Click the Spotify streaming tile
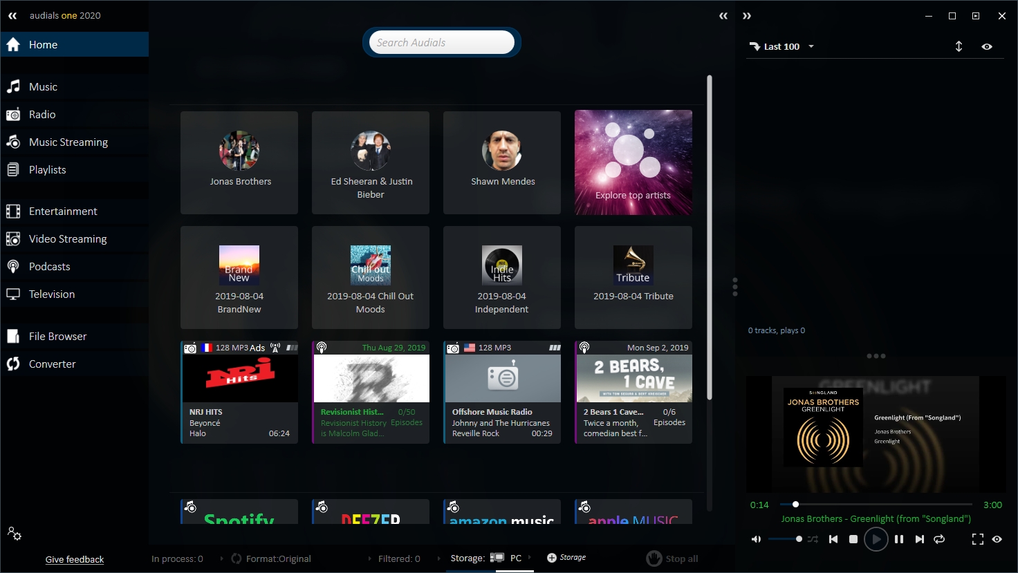Image resolution: width=1018 pixels, height=573 pixels. coord(239,511)
